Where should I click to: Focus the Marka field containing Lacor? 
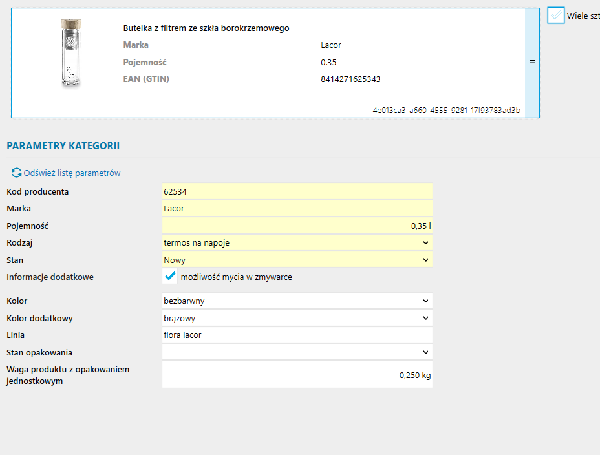click(297, 209)
